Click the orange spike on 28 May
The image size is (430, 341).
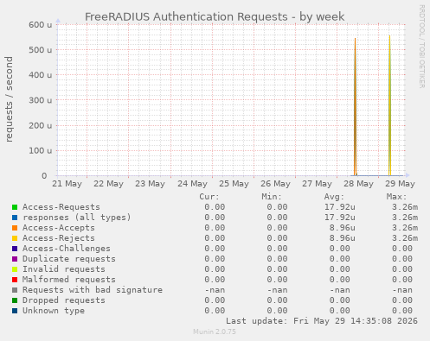(356, 106)
